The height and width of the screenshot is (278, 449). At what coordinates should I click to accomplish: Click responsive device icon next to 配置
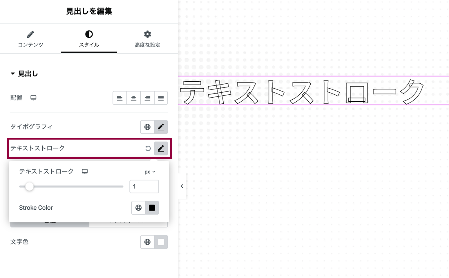tap(33, 98)
